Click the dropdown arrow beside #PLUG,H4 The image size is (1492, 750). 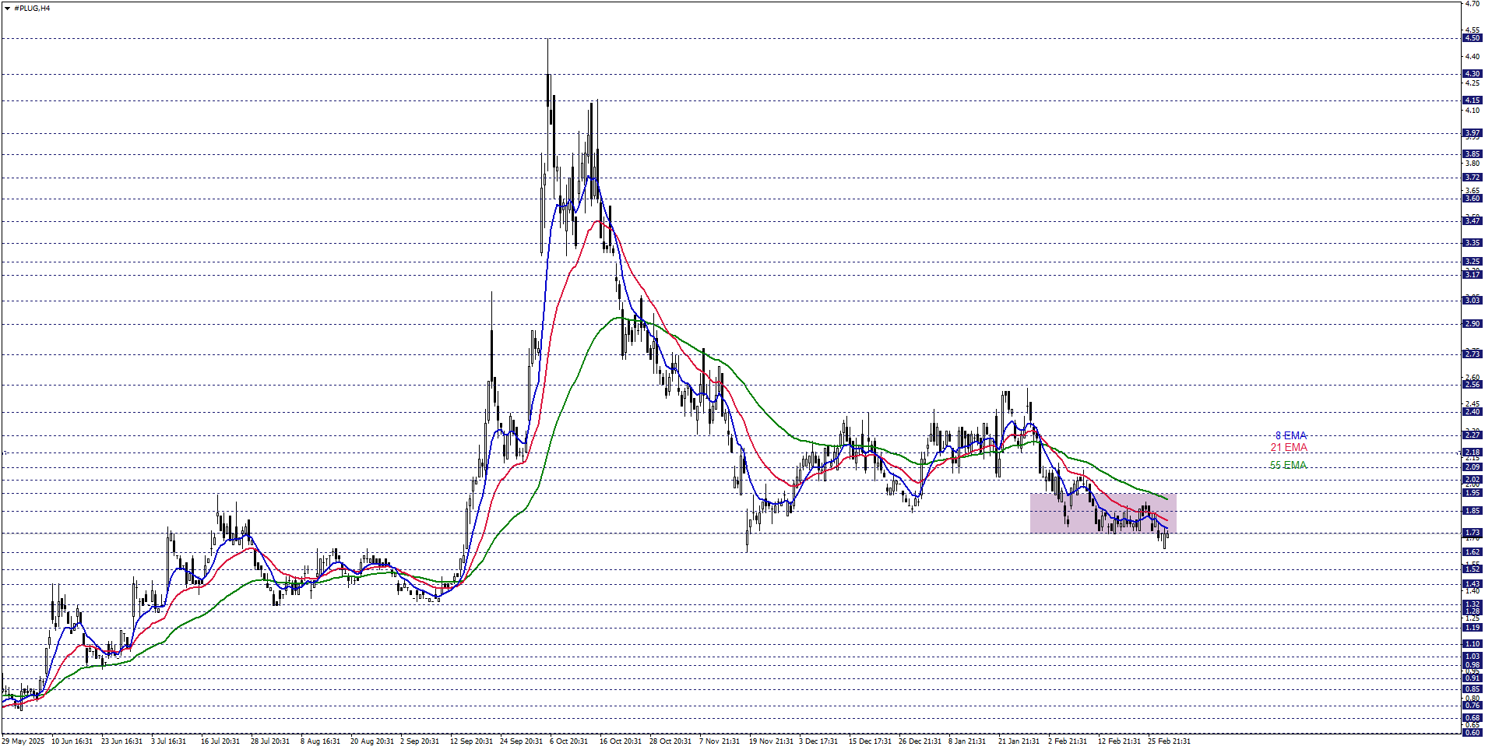pyautogui.click(x=7, y=9)
